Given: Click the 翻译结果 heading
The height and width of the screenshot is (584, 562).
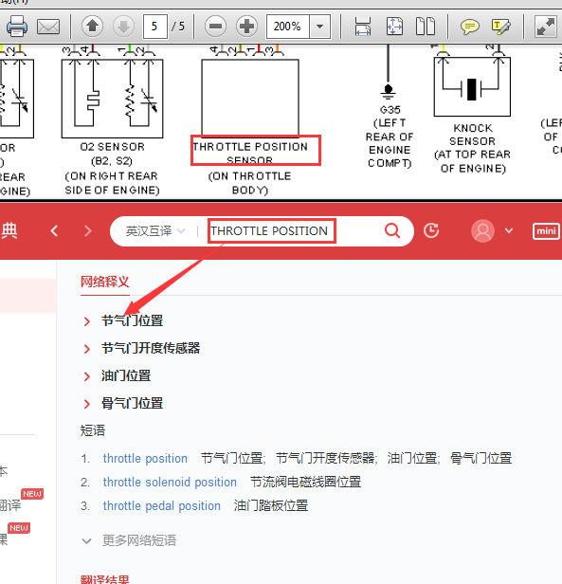Looking at the screenshot, I should 105,579.
